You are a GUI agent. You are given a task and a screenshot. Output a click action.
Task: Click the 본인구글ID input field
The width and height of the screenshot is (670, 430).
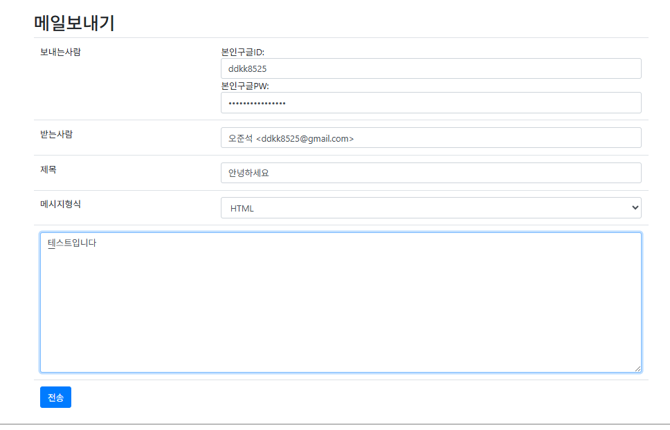coord(431,68)
